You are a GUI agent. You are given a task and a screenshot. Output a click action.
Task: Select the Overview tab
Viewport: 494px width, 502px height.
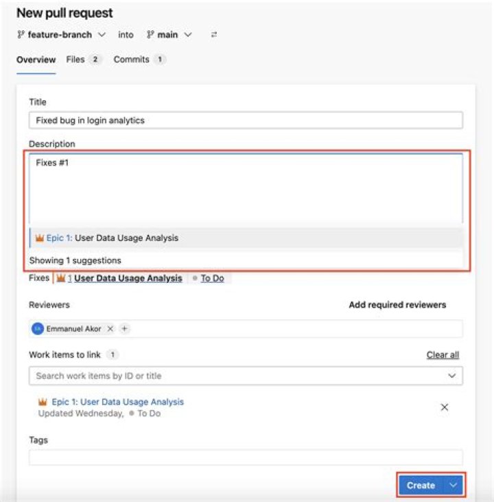tap(36, 60)
